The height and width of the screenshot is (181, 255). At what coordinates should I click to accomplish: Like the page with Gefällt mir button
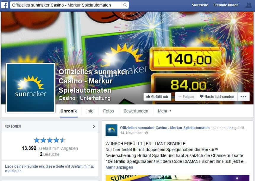coord(157,97)
